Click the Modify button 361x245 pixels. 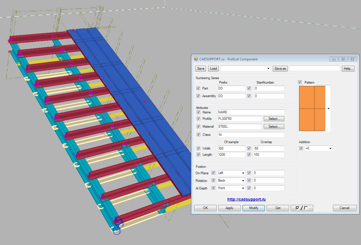pos(253,208)
